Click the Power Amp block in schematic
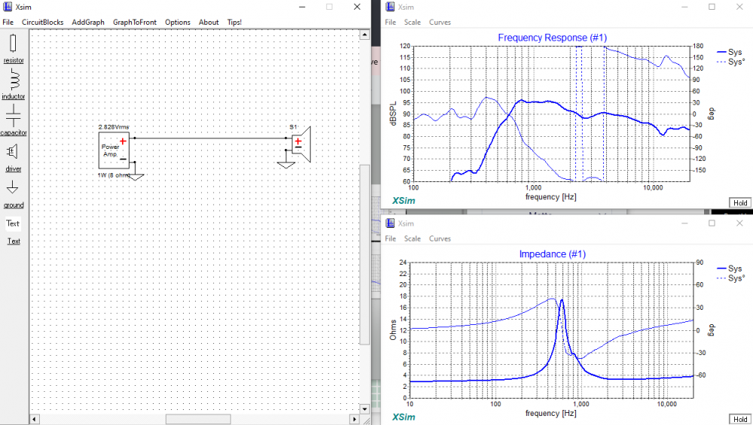This screenshot has width=753, height=425. [114, 150]
